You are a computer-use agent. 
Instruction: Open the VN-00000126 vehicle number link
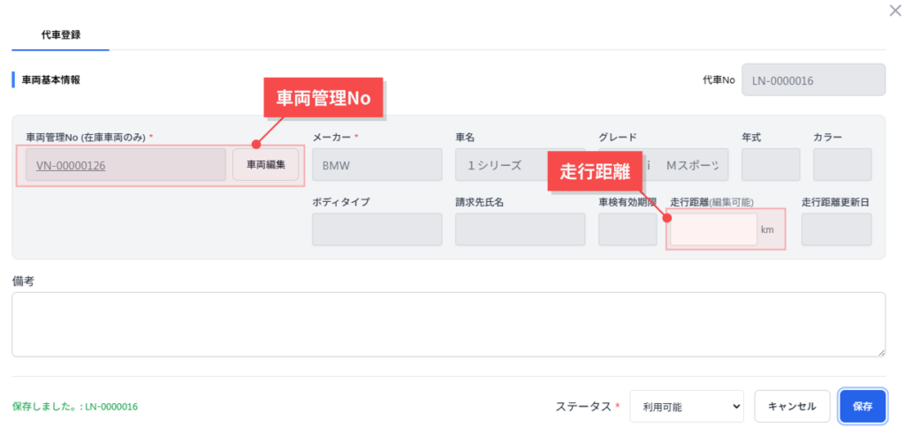click(71, 165)
